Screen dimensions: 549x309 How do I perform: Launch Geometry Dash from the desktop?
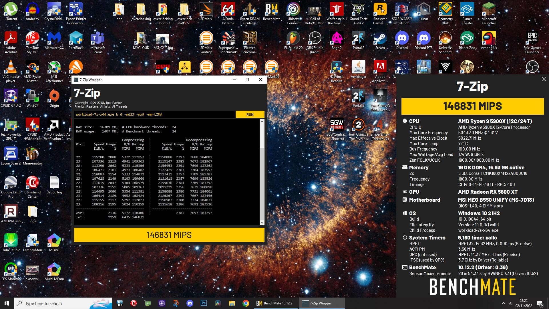445,13
